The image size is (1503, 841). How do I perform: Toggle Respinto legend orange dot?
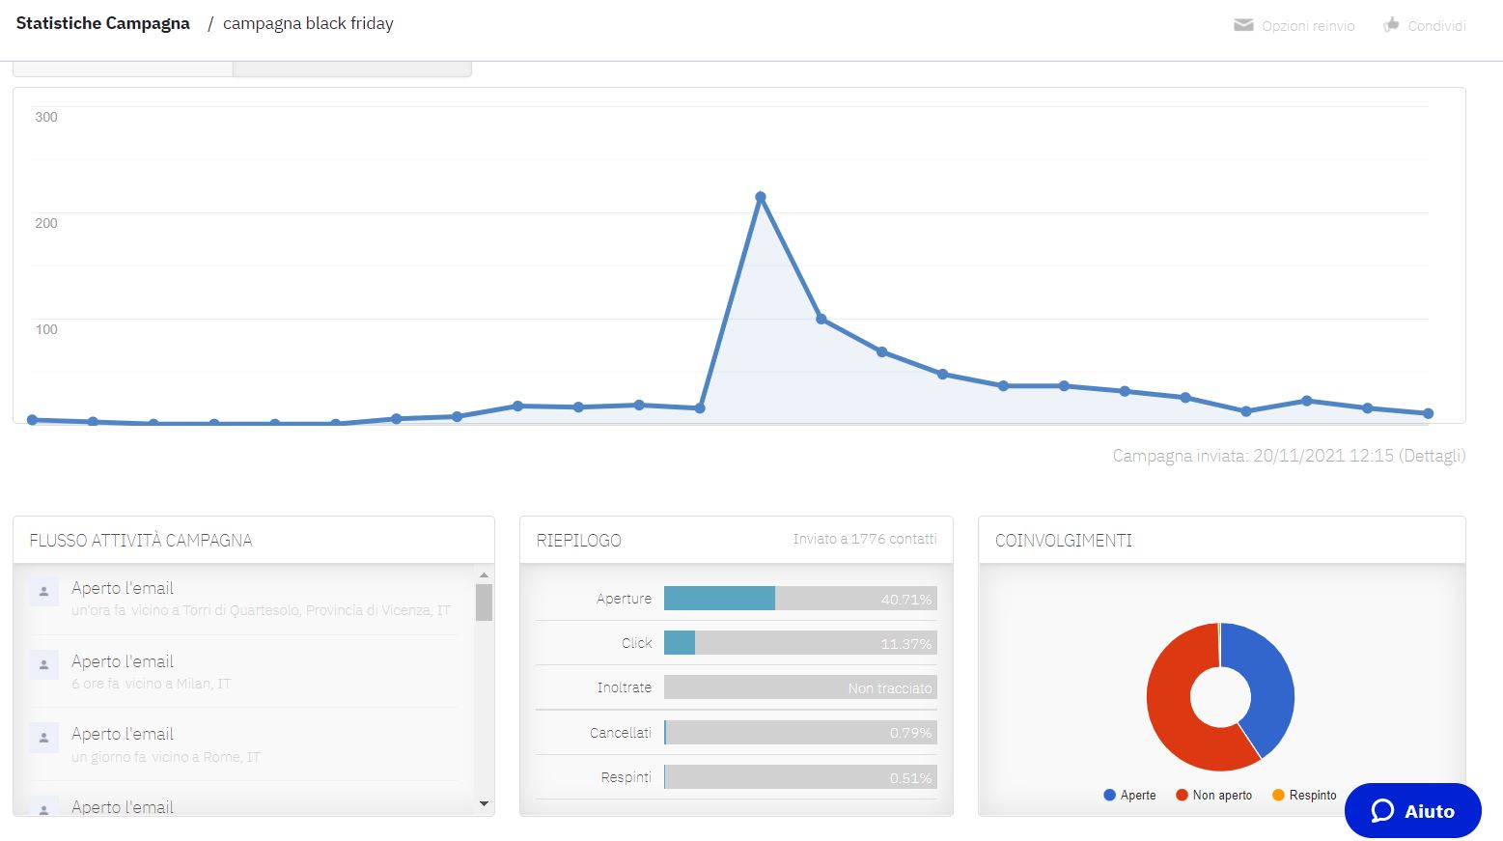(1278, 795)
